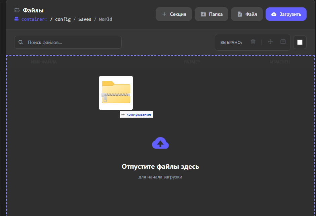The image size is (316, 216).
Task: Focus the Поиск файлов search field
Action: click(x=68, y=42)
